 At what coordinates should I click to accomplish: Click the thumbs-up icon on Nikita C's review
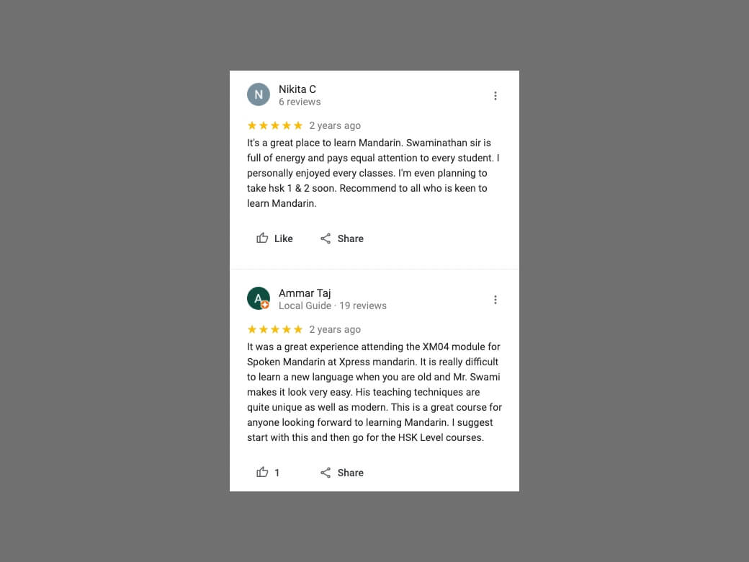[x=262, y=238]
